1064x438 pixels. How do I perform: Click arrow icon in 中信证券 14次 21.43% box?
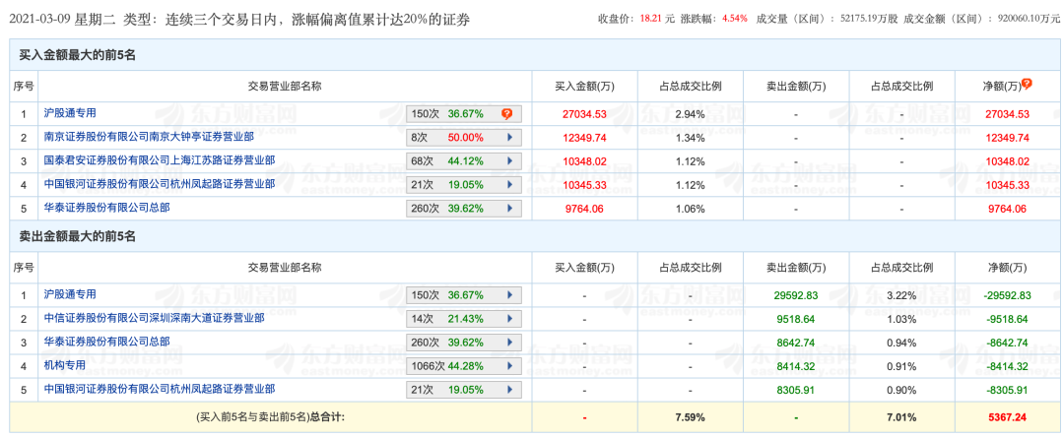(510, 319)
